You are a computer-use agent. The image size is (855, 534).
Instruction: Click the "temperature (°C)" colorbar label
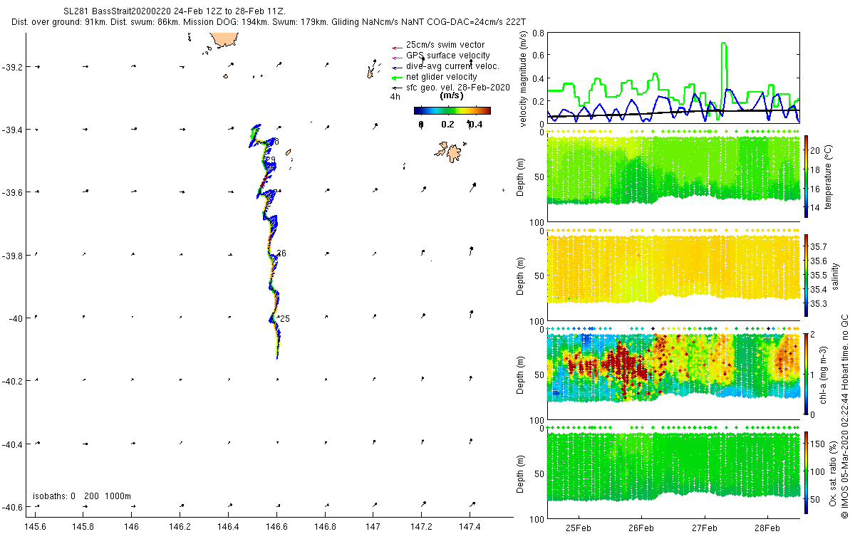(828, 176)
